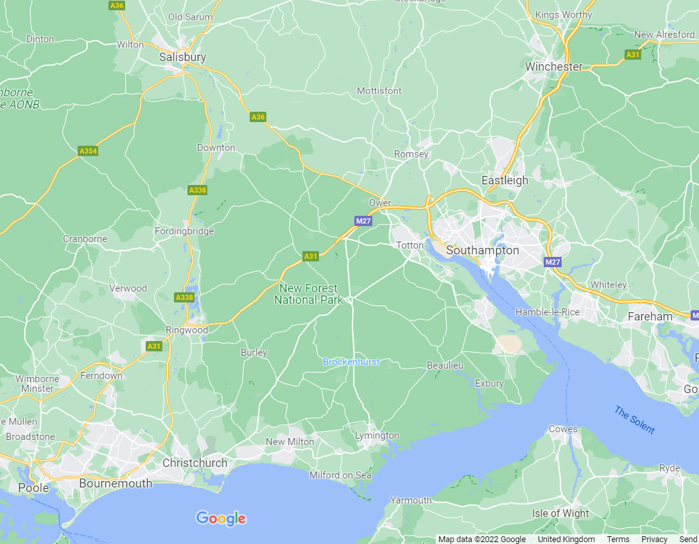
Task: Click the A36 road shield near Downton
Action: (x=258, y=117)
